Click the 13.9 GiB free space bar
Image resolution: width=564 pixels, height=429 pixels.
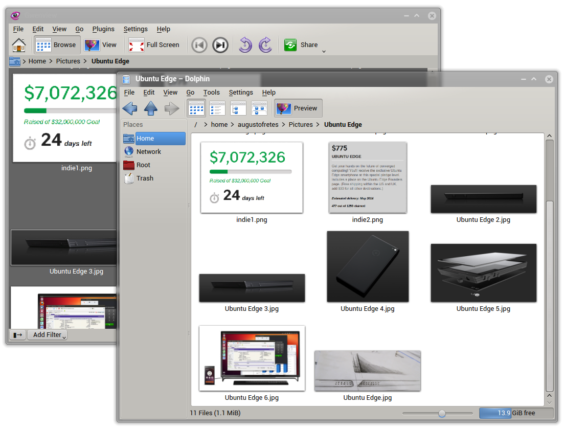click(x=516, y=413)
